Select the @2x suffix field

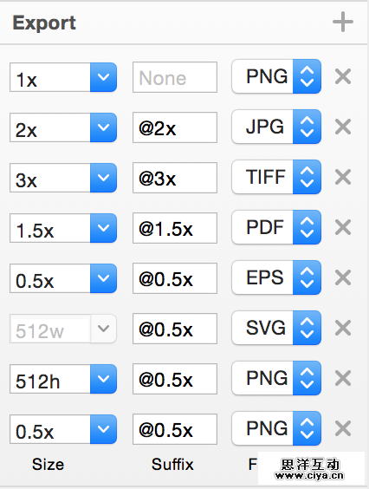[x=175, y=127]
